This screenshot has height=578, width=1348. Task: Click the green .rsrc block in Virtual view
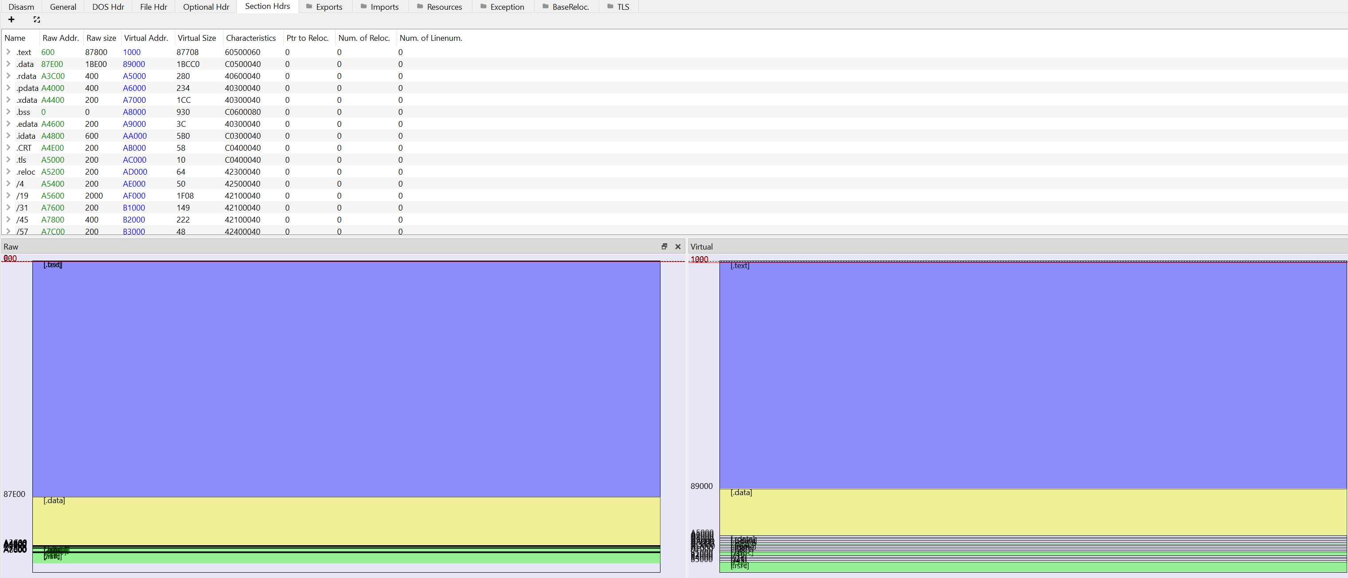[x=1033, y=567]
